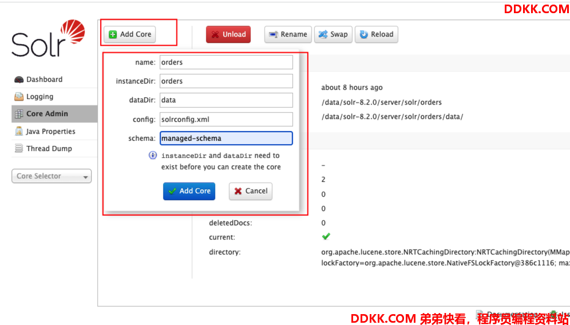Select the NRTCachingDirectory value text
Image resolution: width=570 pixels, height=325 pixels.
pyautogui.click(x=446, y=252)
